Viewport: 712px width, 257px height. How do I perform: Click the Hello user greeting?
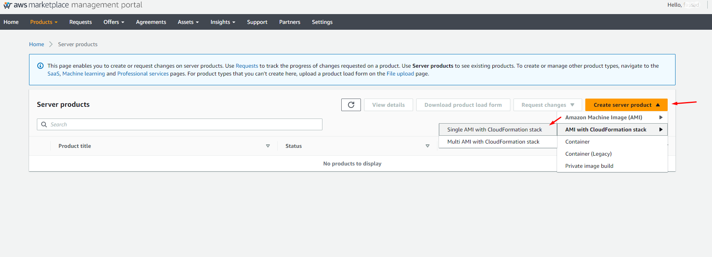click(683, 5)
